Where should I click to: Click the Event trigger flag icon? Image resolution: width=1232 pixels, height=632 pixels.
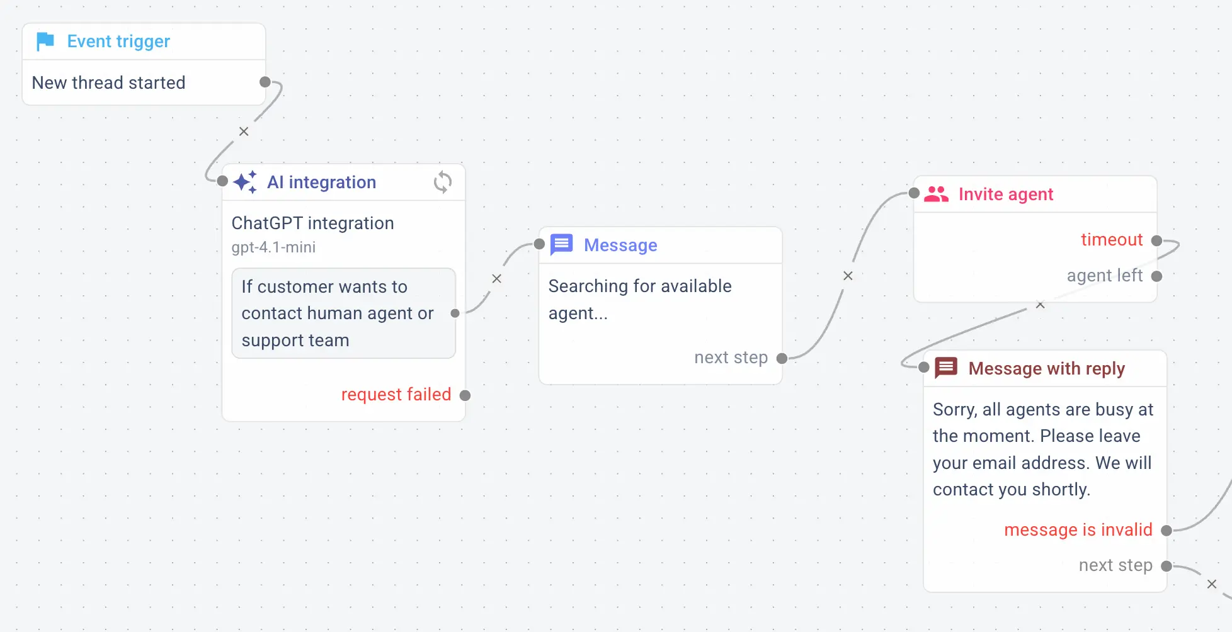(44, 41)
